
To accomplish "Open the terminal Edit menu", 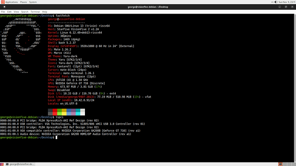I will point(9,12).
